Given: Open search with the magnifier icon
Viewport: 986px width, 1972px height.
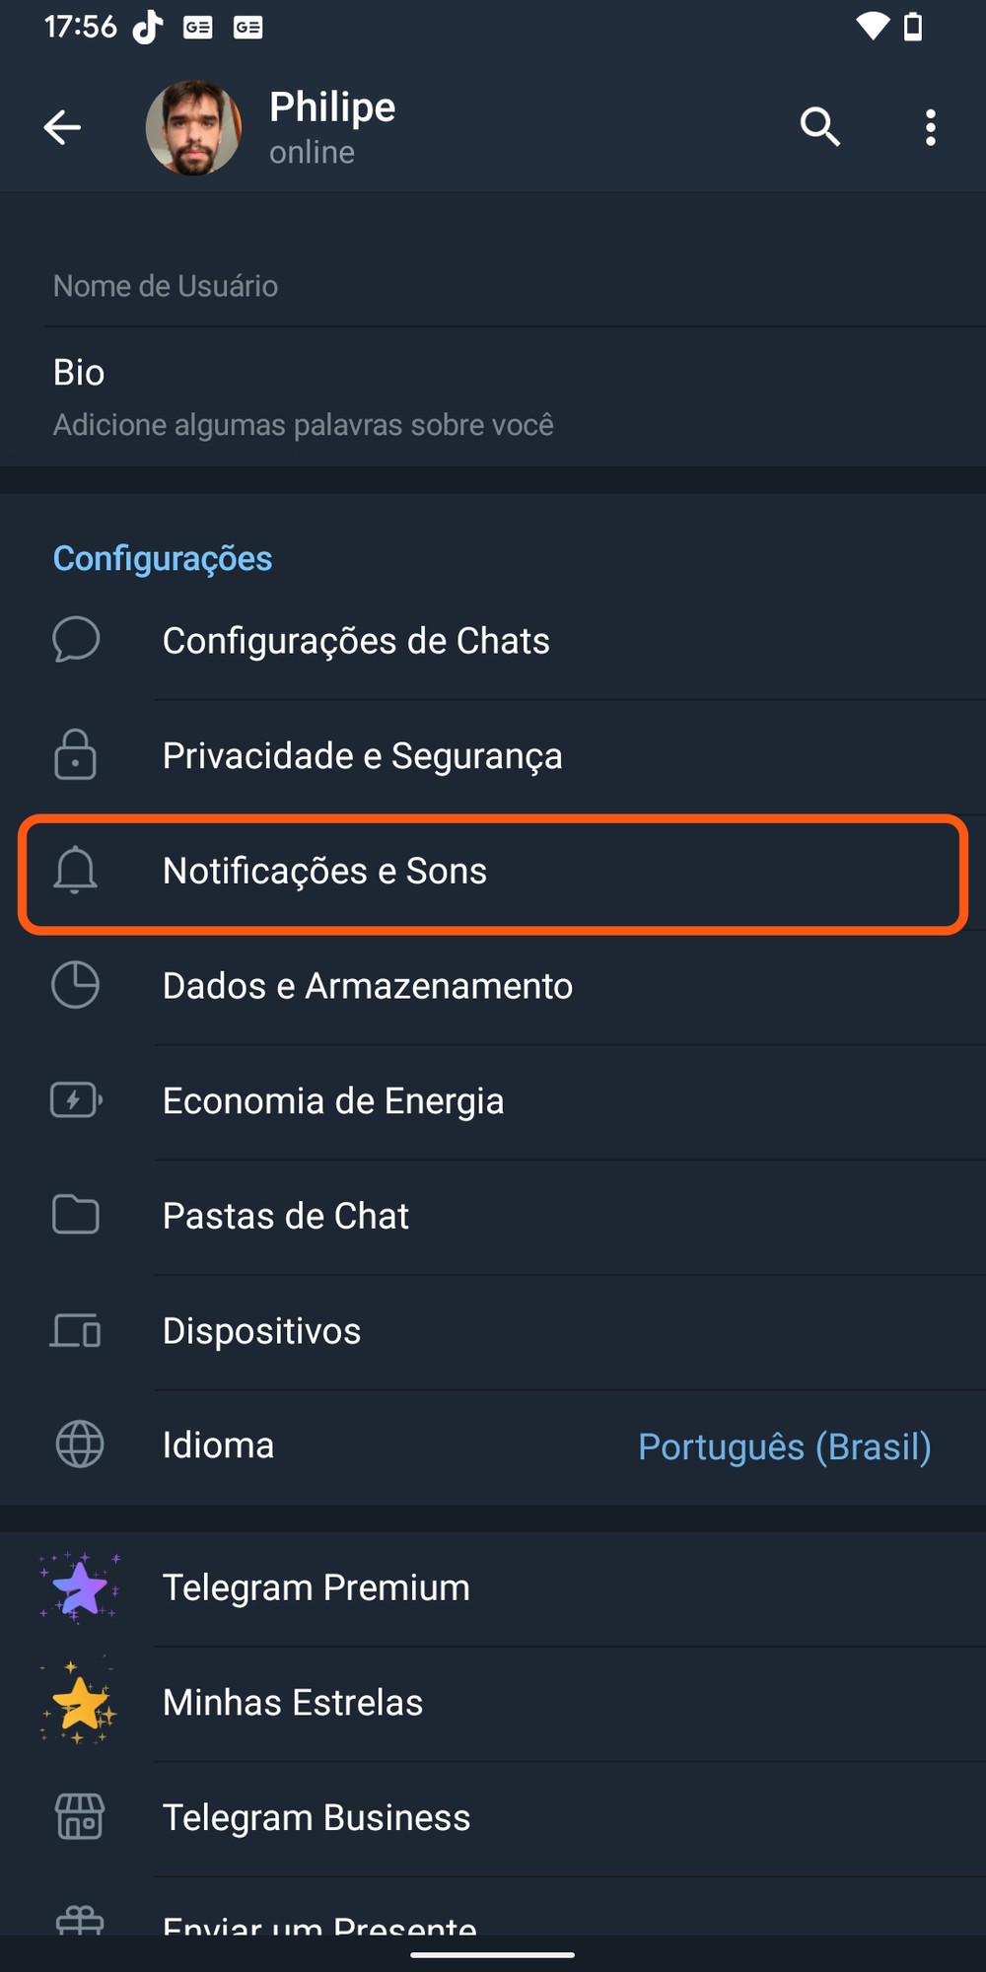Looking at the screenshot, I should (x=819, y=127).
